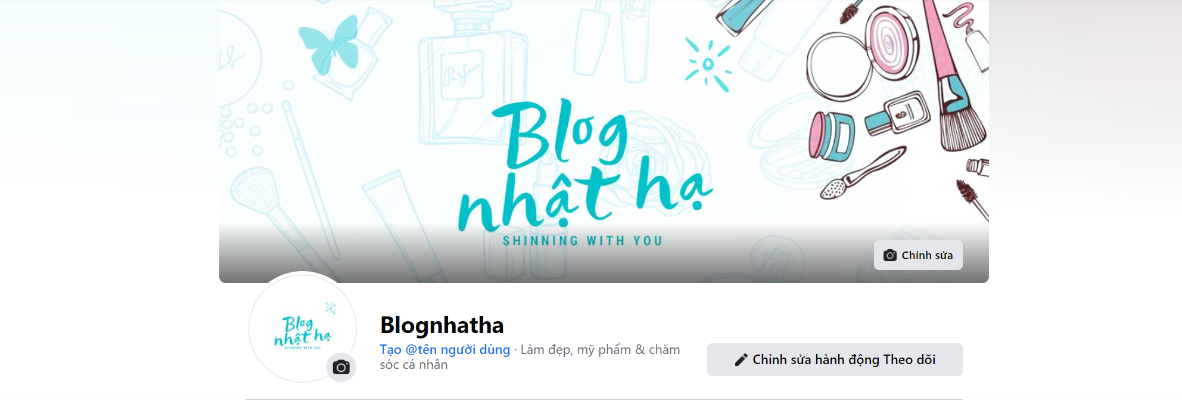Click the Blognhatha page name

click(442, 325)
